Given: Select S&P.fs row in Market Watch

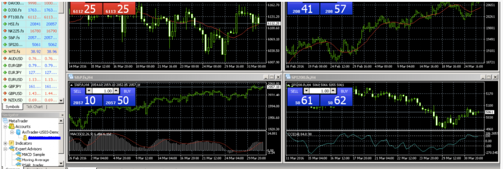Looking at the screenshot, I should (29, 37).
